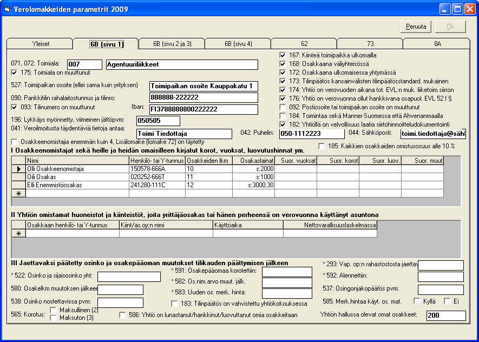The width and height of the screenshot is (479, 342).
Task: Toggle 174 liiketoimintasiirto checkbox
Action: pos(283,90)
